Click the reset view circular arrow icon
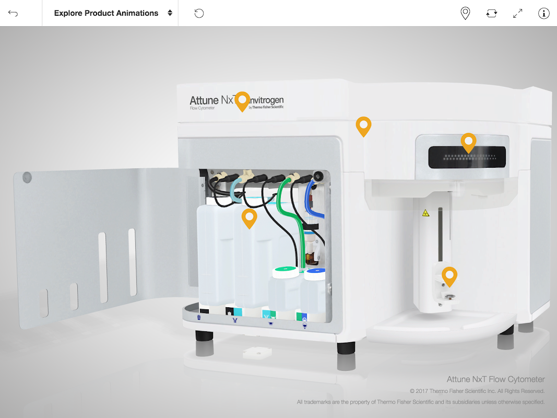The image size is (557, 418). pos(199,14)
